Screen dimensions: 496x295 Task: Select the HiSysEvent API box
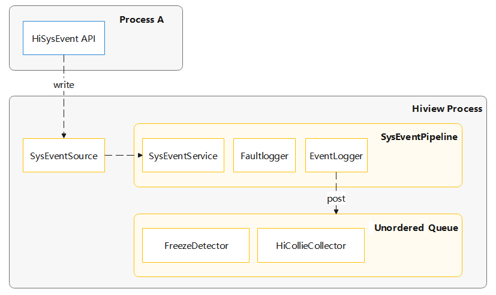pyautogui.click(x=64, y=38)
